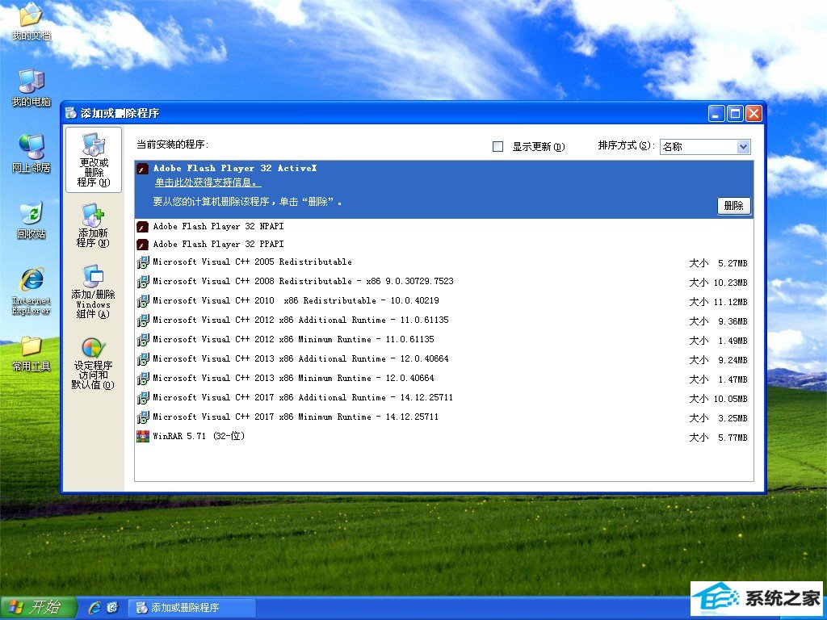Click the 5.27MB size value
Image resolution: width=827 pixels, height=620 pixels.
(x=733, y=263)
